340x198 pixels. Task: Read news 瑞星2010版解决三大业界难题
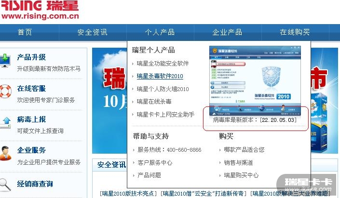(x=290, y=194)
